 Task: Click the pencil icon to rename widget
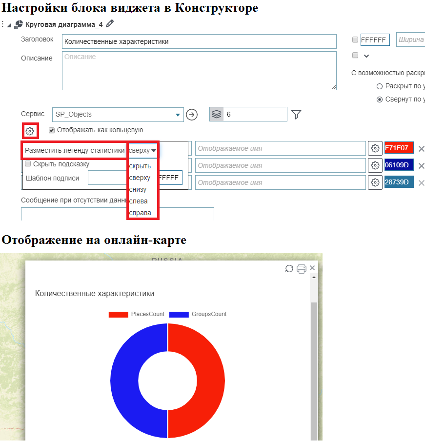(x=110, y=23)
